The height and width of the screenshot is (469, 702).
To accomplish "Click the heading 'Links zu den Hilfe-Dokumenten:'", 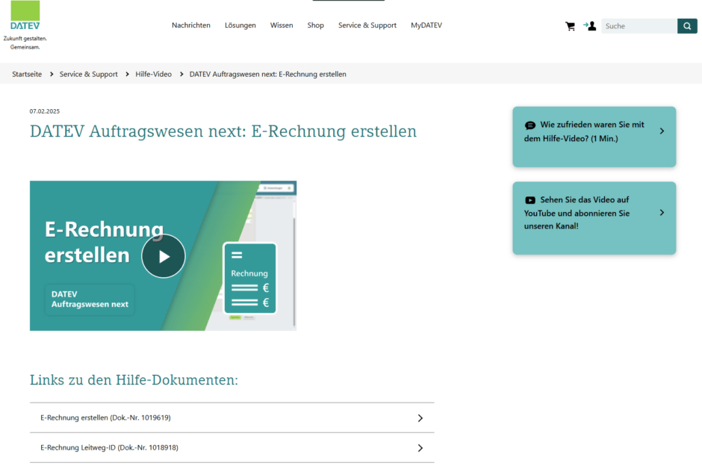I will tap(134, 380).
